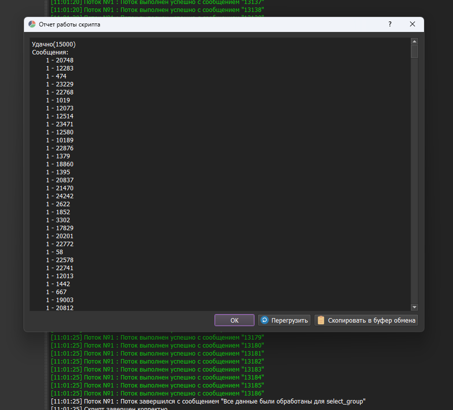Click Скопировать в буфер обмена
This screenshot has height=410, width=453.
click(367, 320)
